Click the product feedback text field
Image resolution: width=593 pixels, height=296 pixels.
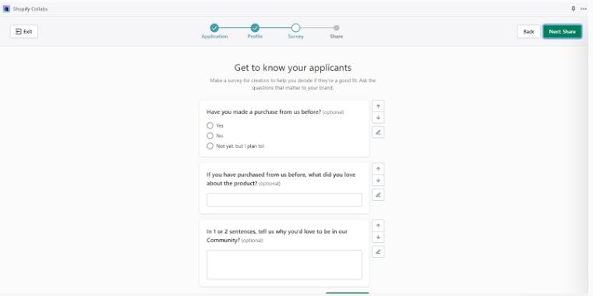point(284,200)
